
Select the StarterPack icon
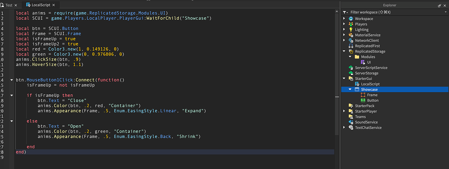point(351,106)
